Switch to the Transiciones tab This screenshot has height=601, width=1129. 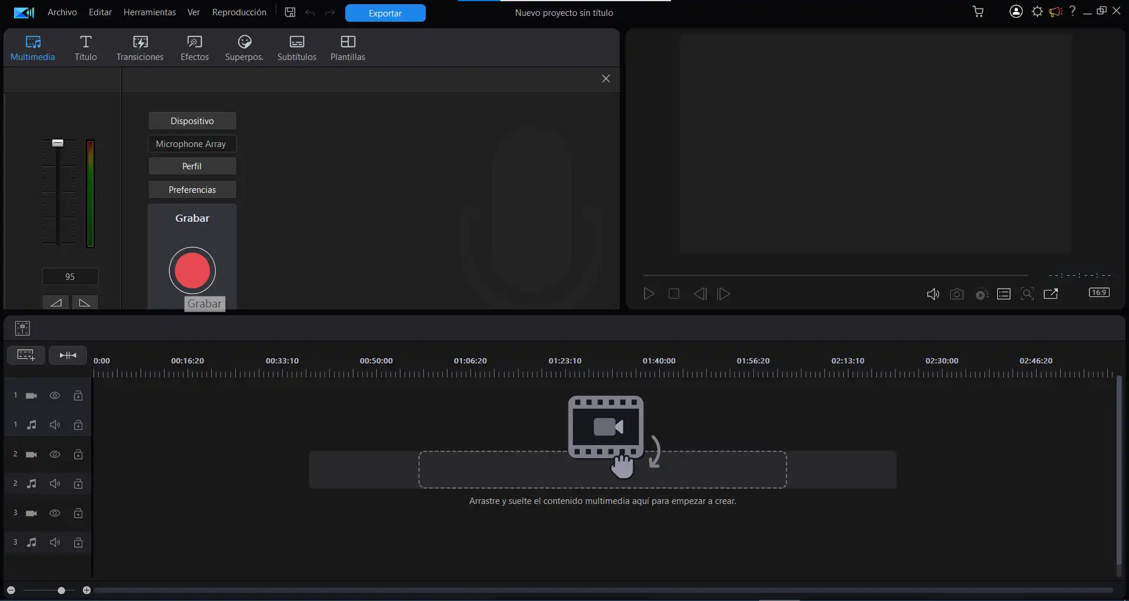click(x=140, y=48)
